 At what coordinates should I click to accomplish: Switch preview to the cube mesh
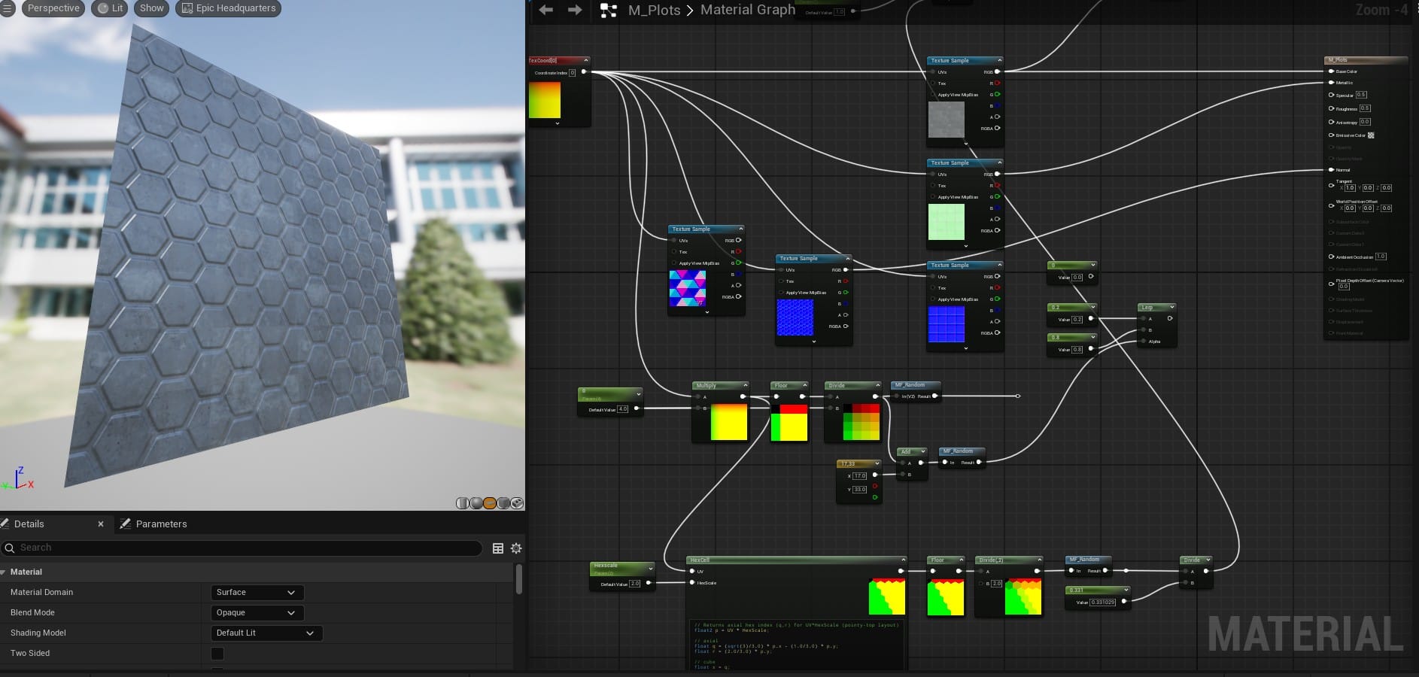click(503, 503)
